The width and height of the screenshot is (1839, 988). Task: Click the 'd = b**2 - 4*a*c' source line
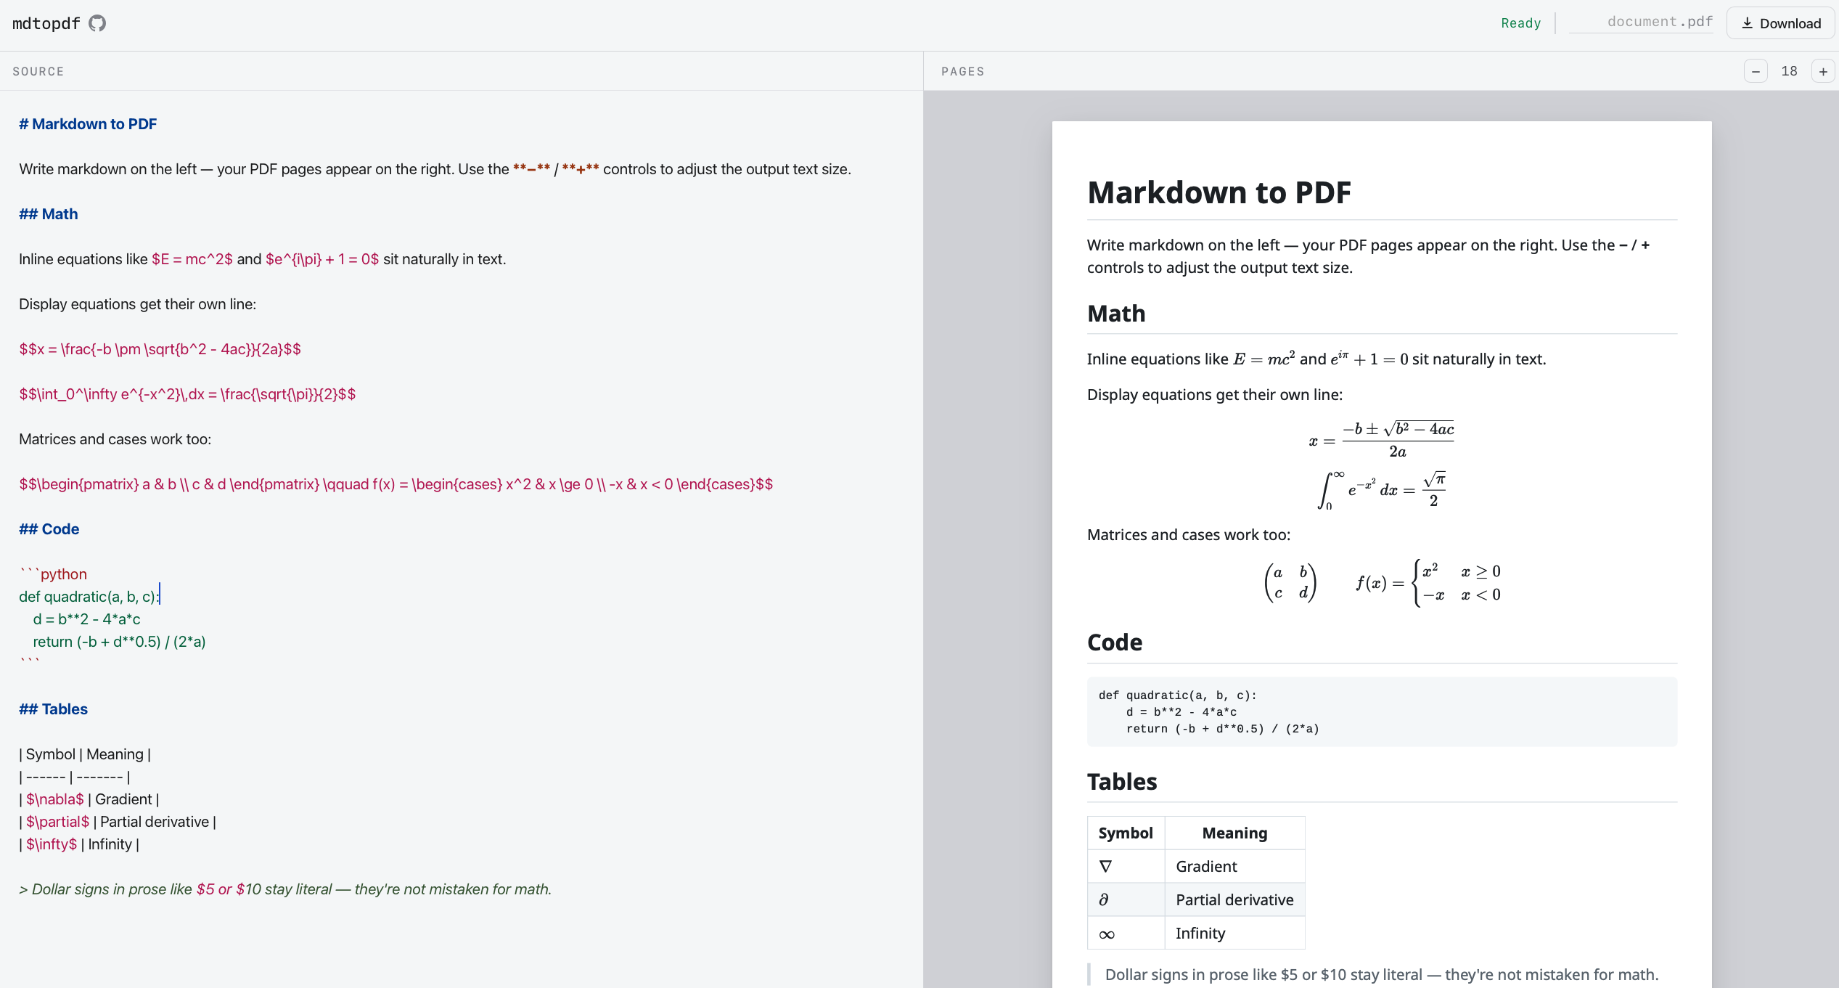pyautogui.click(x=86, y=619)
